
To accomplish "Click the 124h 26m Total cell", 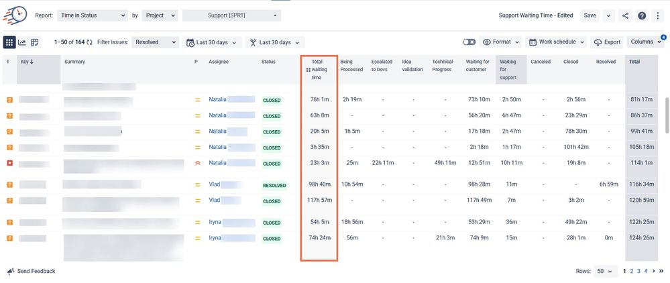I will coord(641,237).
